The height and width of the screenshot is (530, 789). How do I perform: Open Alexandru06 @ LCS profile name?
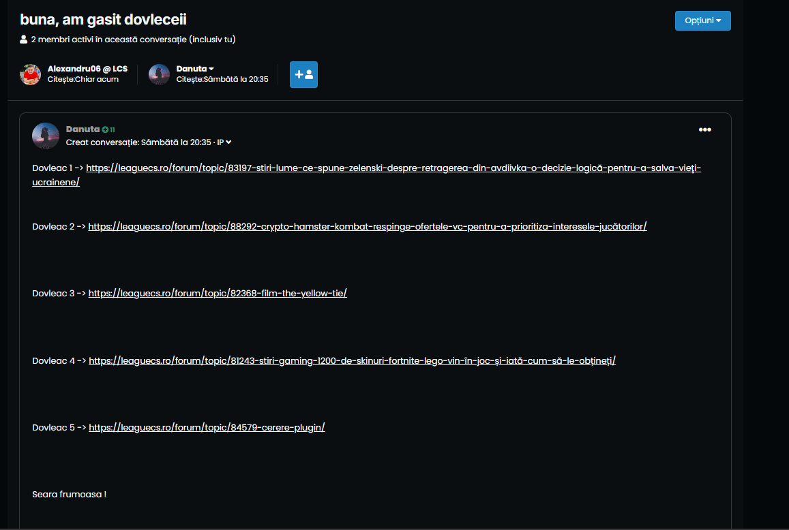click(x=87, y=69)
